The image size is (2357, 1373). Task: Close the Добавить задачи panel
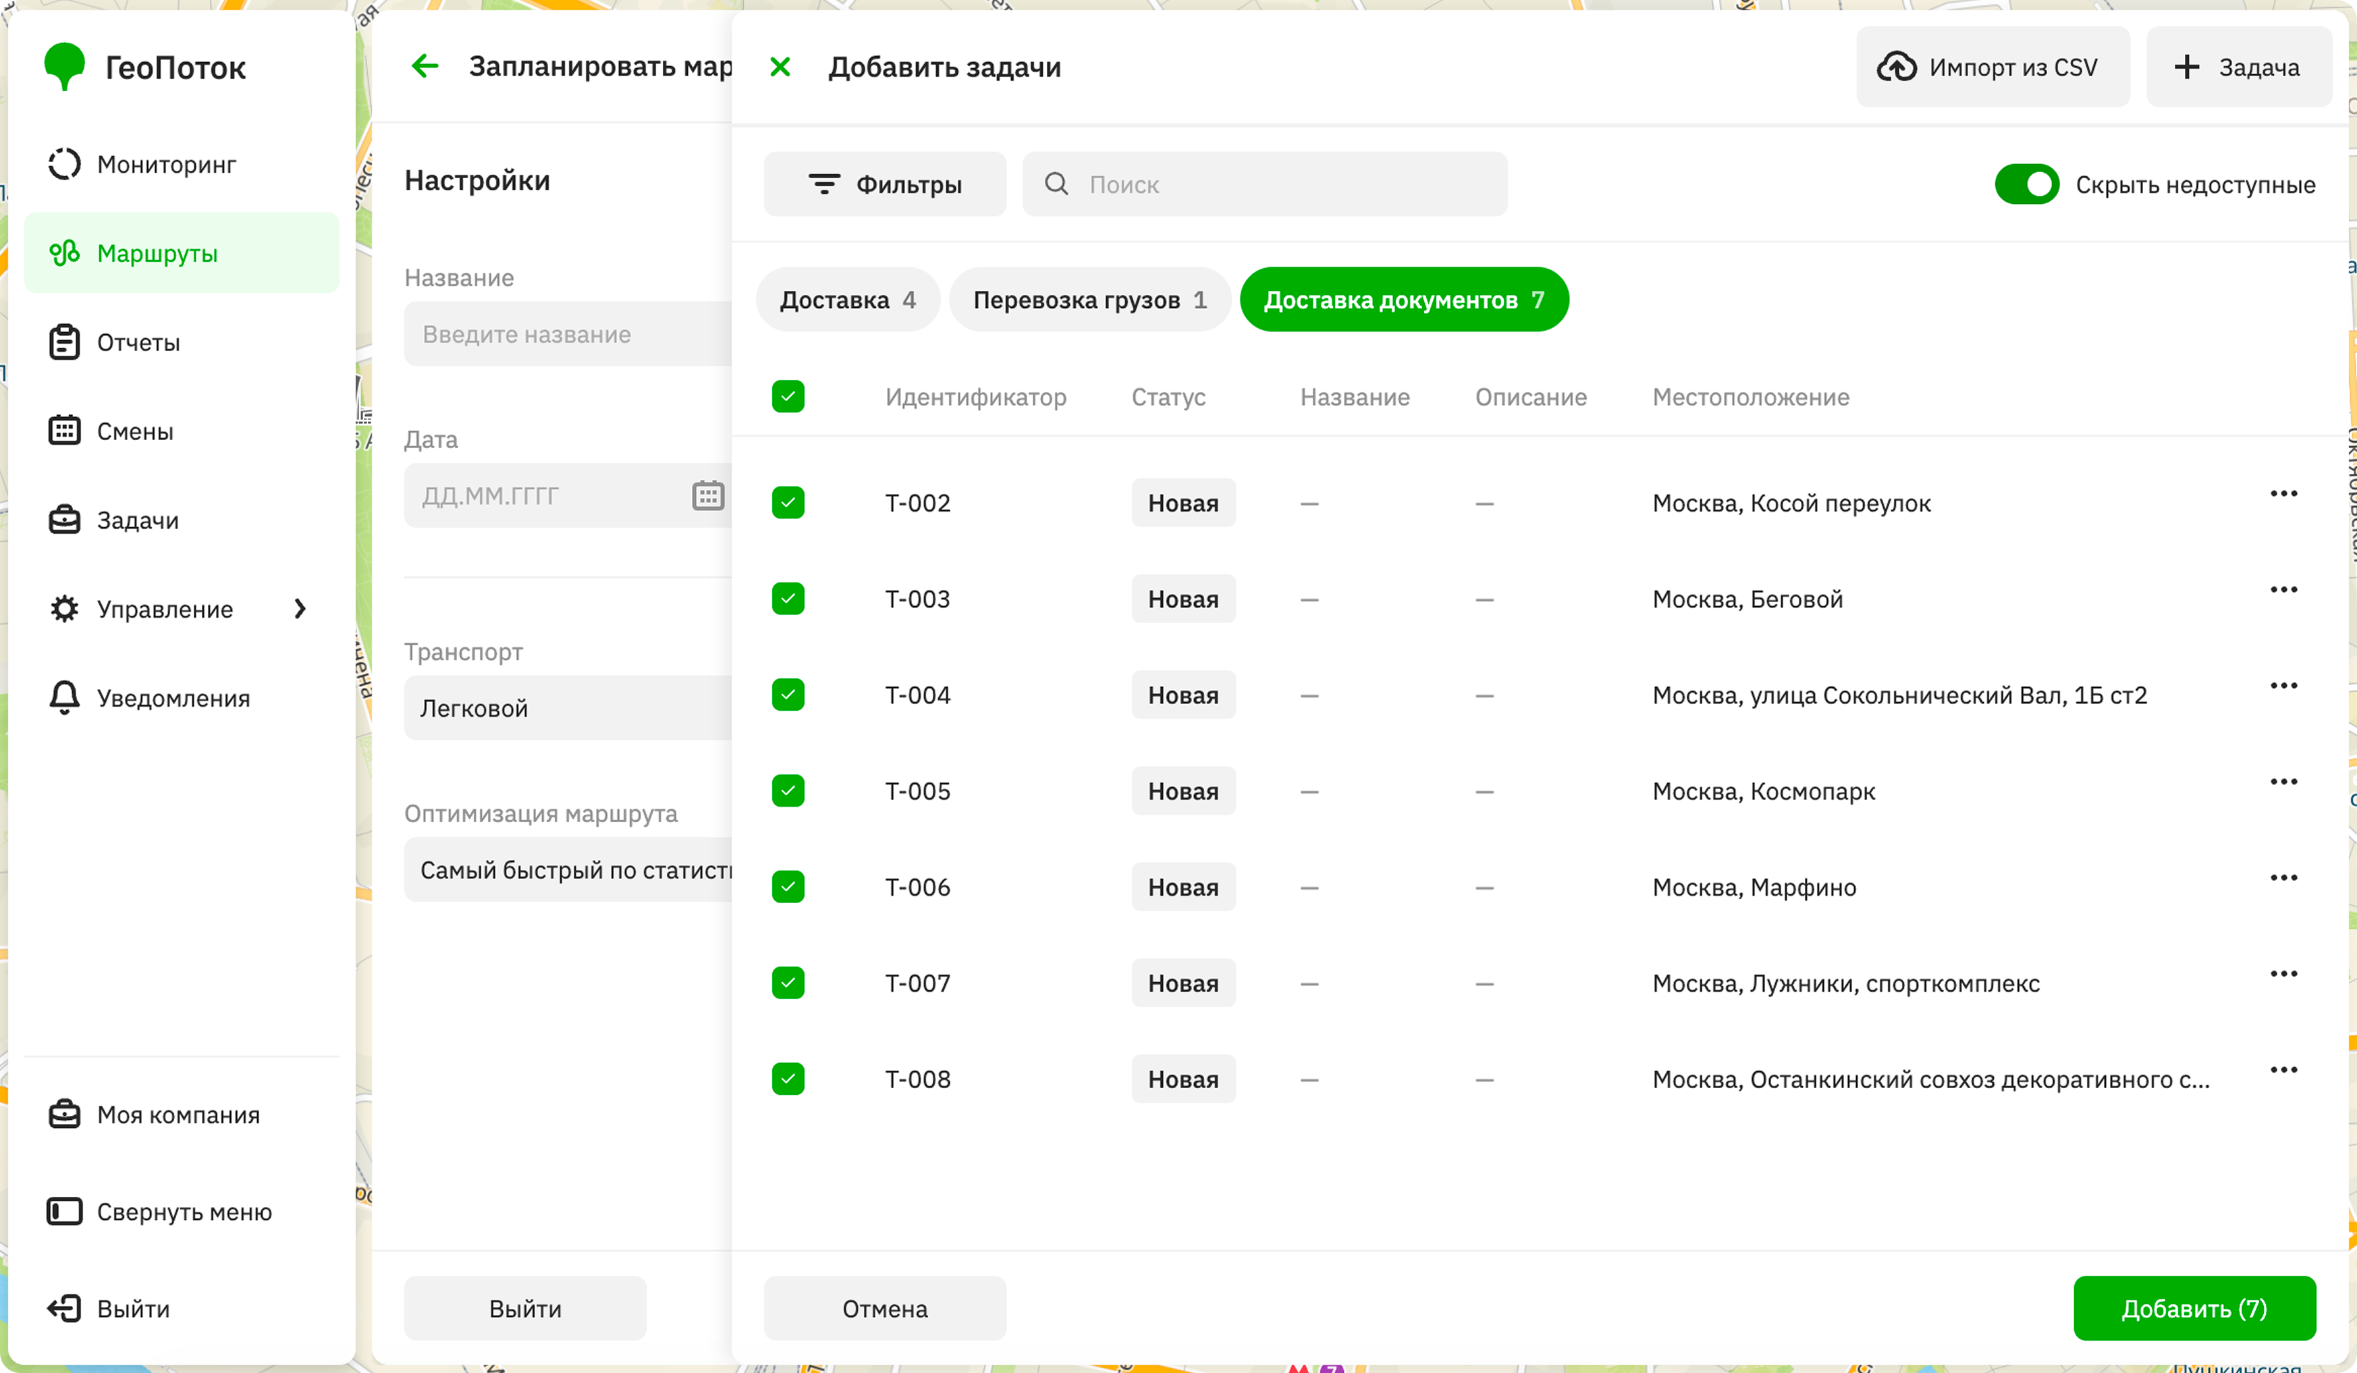[780, 66]
